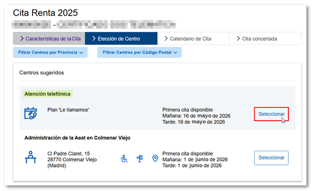Click the Atención telefónica label
The width and height of the screenshot is (312, 191).
[x=48, y=94]
